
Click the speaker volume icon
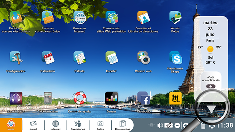[x=160, y=125]
